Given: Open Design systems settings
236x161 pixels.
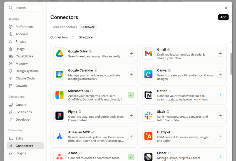Looking at the screenshot, I should (25, 71).
